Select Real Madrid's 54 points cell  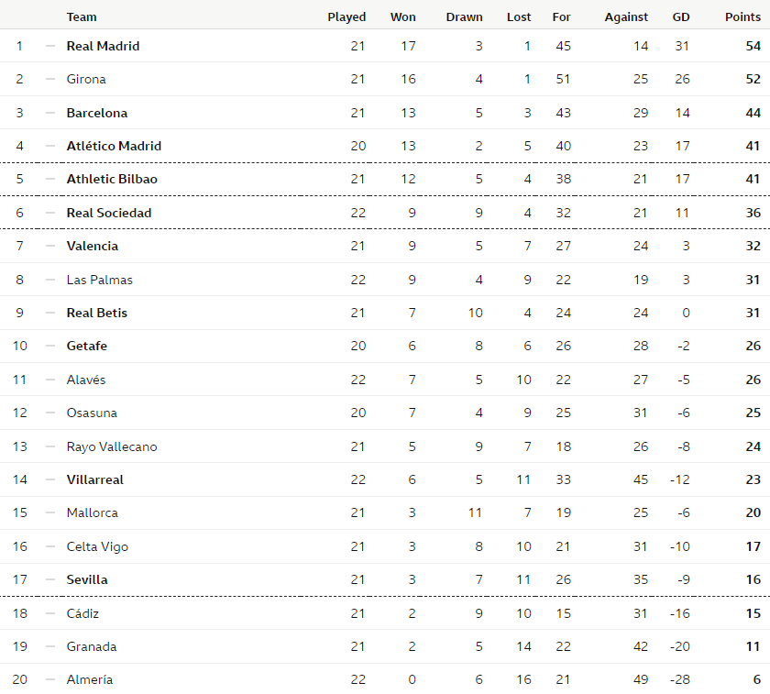[x=753, y=46]
